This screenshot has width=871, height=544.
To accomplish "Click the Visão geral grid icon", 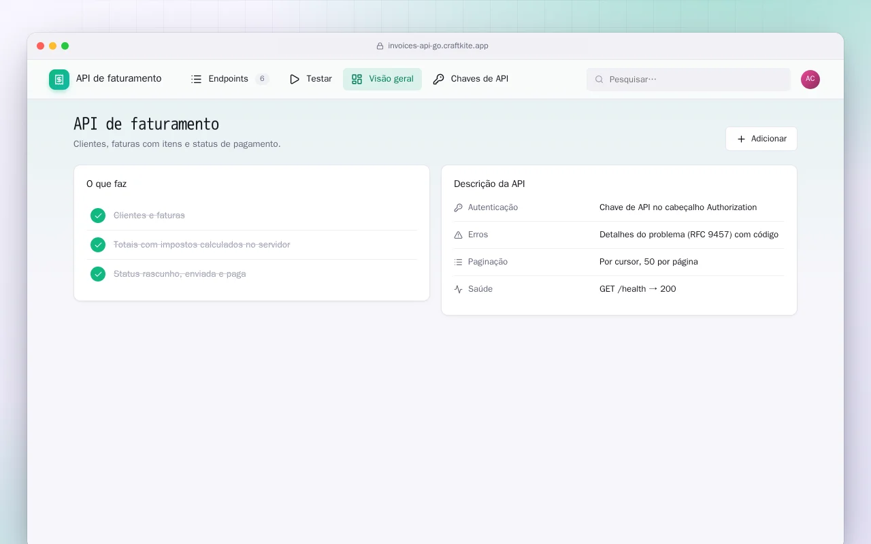I will pos(357,79).
